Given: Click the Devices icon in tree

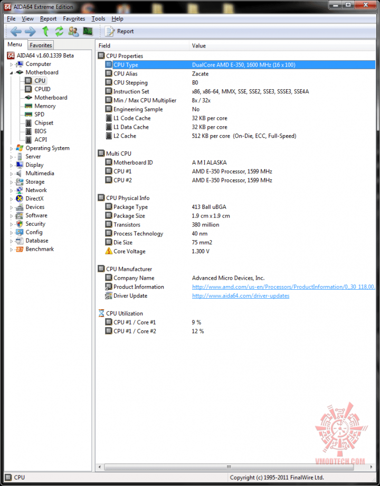Looking at the screenshot, I should tap(20, 207).
